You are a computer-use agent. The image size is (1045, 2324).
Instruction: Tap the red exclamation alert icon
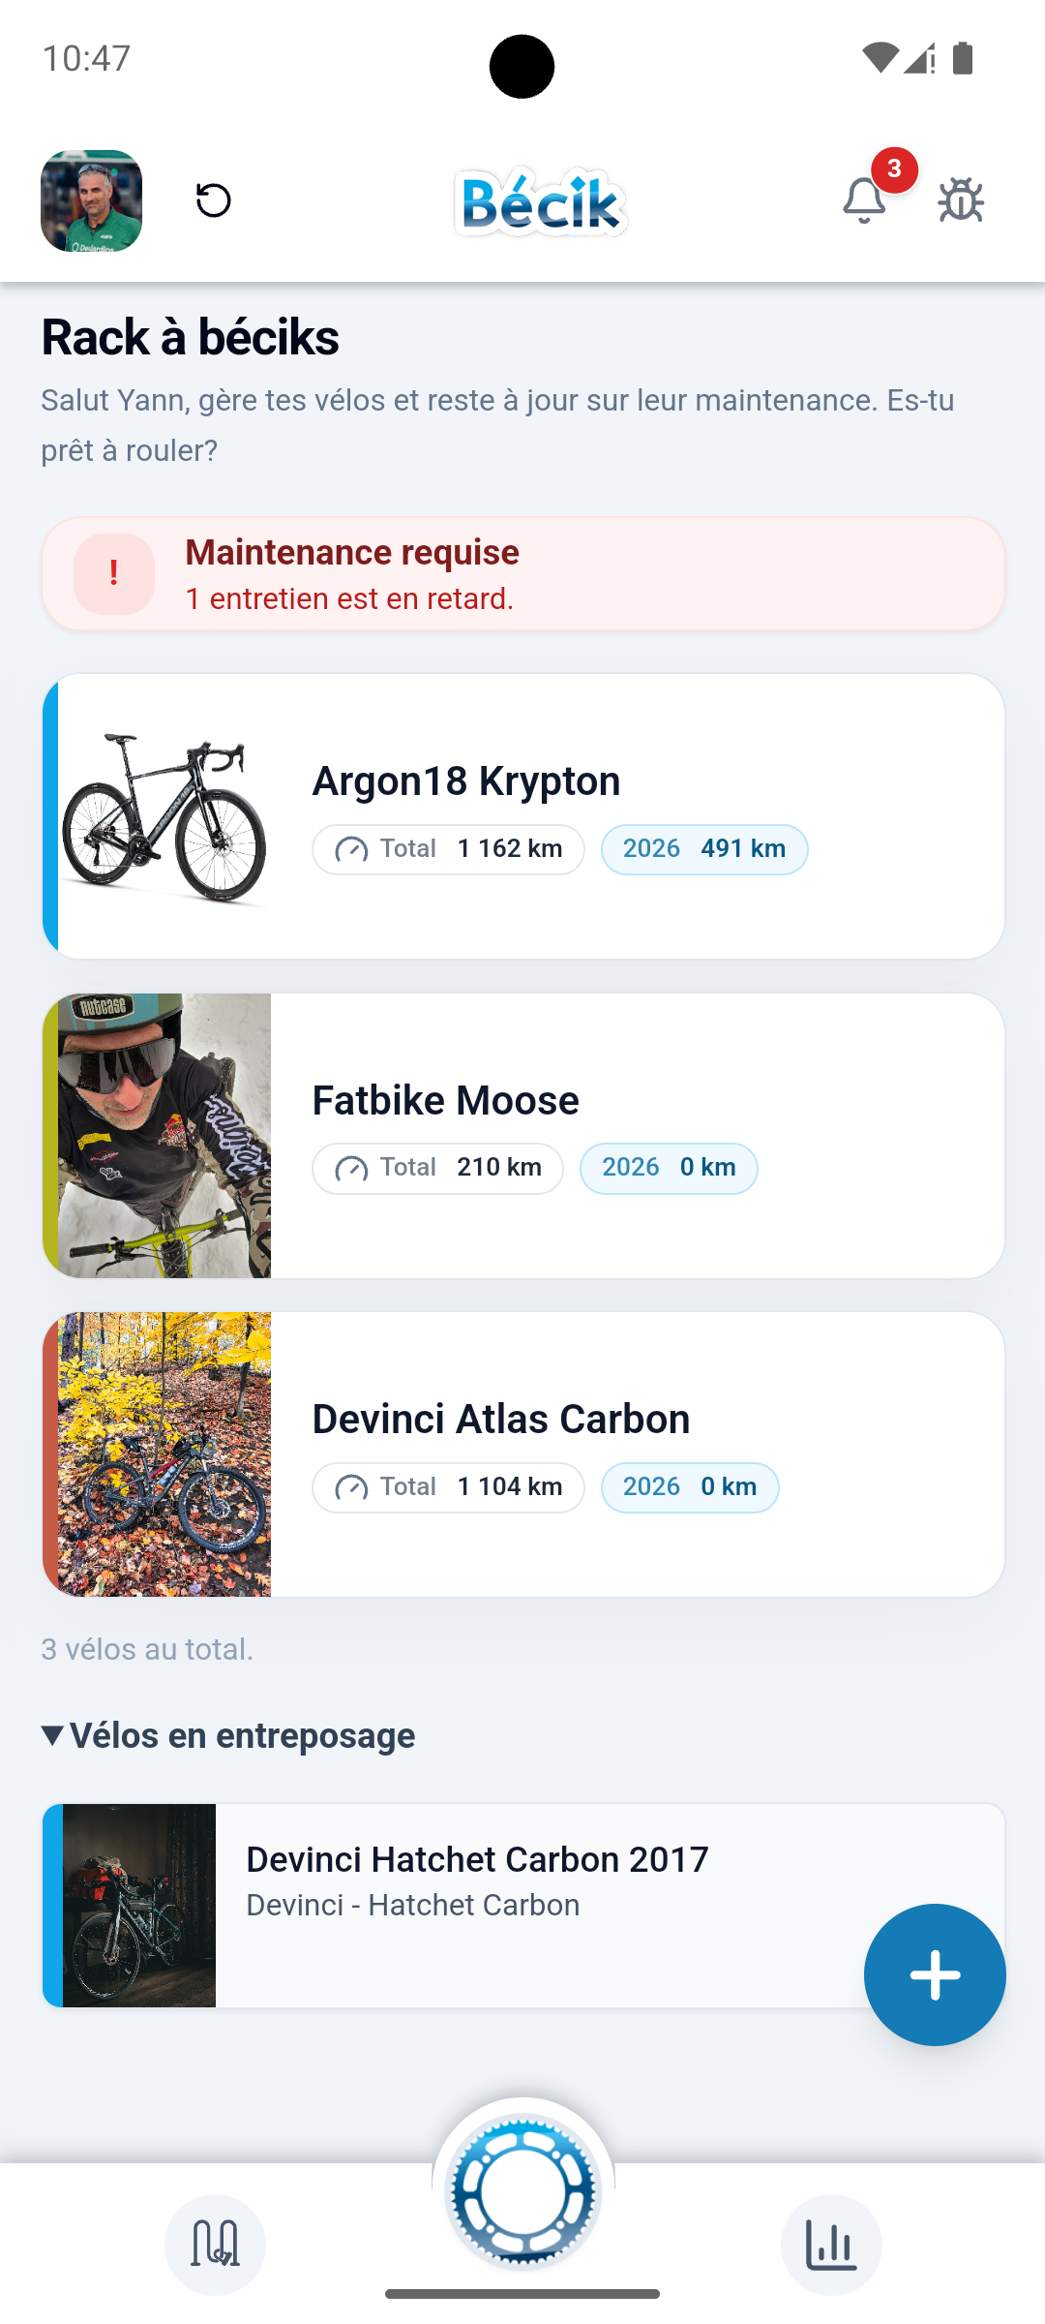114,574
